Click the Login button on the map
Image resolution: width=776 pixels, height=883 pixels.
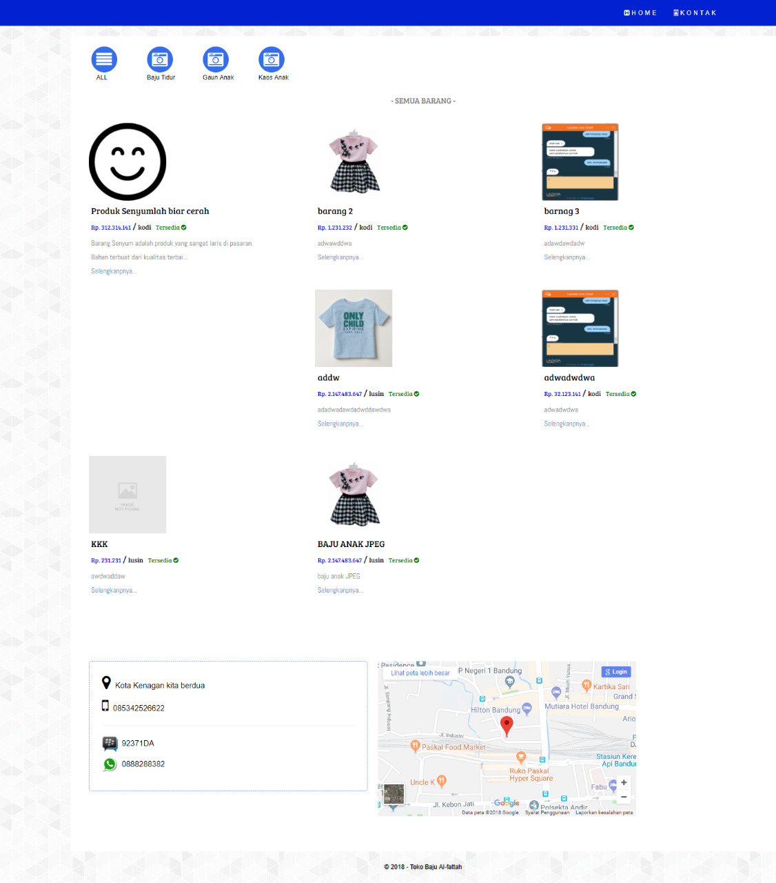pos(616,671)
